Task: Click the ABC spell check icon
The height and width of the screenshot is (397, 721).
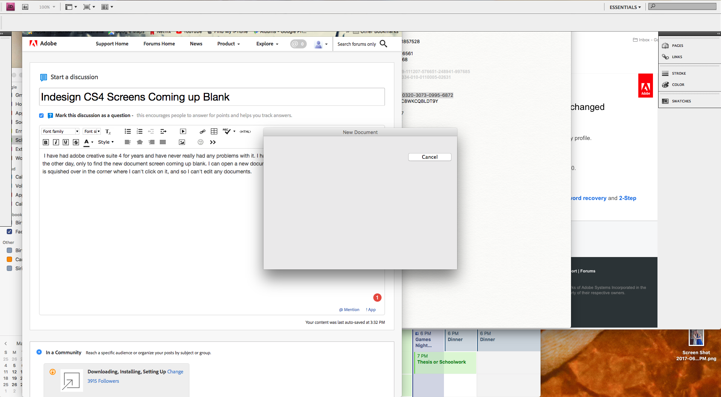Action: point(227,131)
